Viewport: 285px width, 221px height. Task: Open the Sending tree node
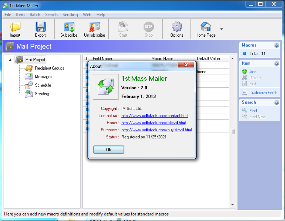point(42,94)
